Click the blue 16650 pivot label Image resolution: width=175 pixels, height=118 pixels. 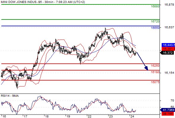155,28
